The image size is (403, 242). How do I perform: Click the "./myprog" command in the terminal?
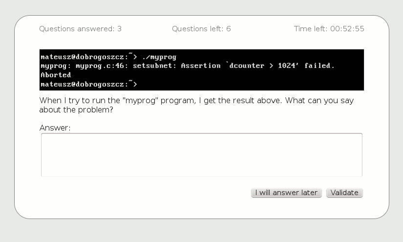click(159, 57)
